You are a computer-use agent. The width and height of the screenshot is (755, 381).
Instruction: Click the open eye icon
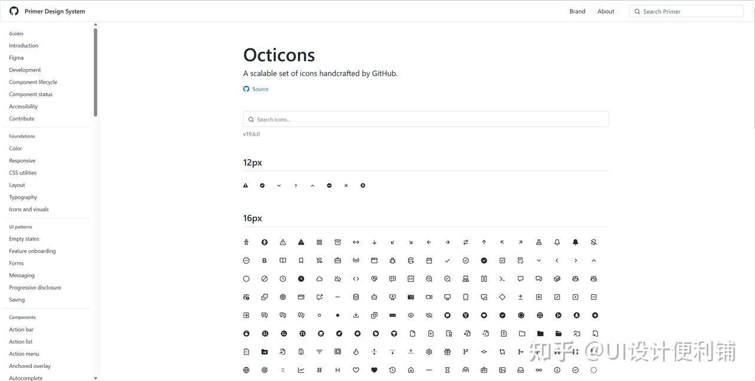pos(411,316)
